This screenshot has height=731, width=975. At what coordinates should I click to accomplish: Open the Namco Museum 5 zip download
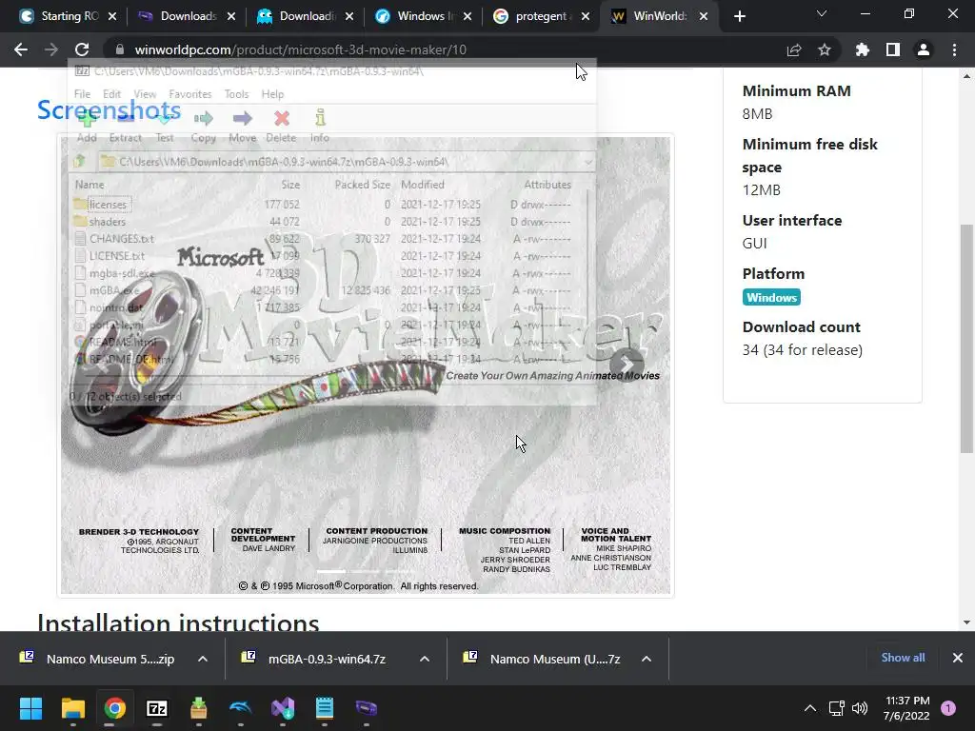(x=98, y=659)
